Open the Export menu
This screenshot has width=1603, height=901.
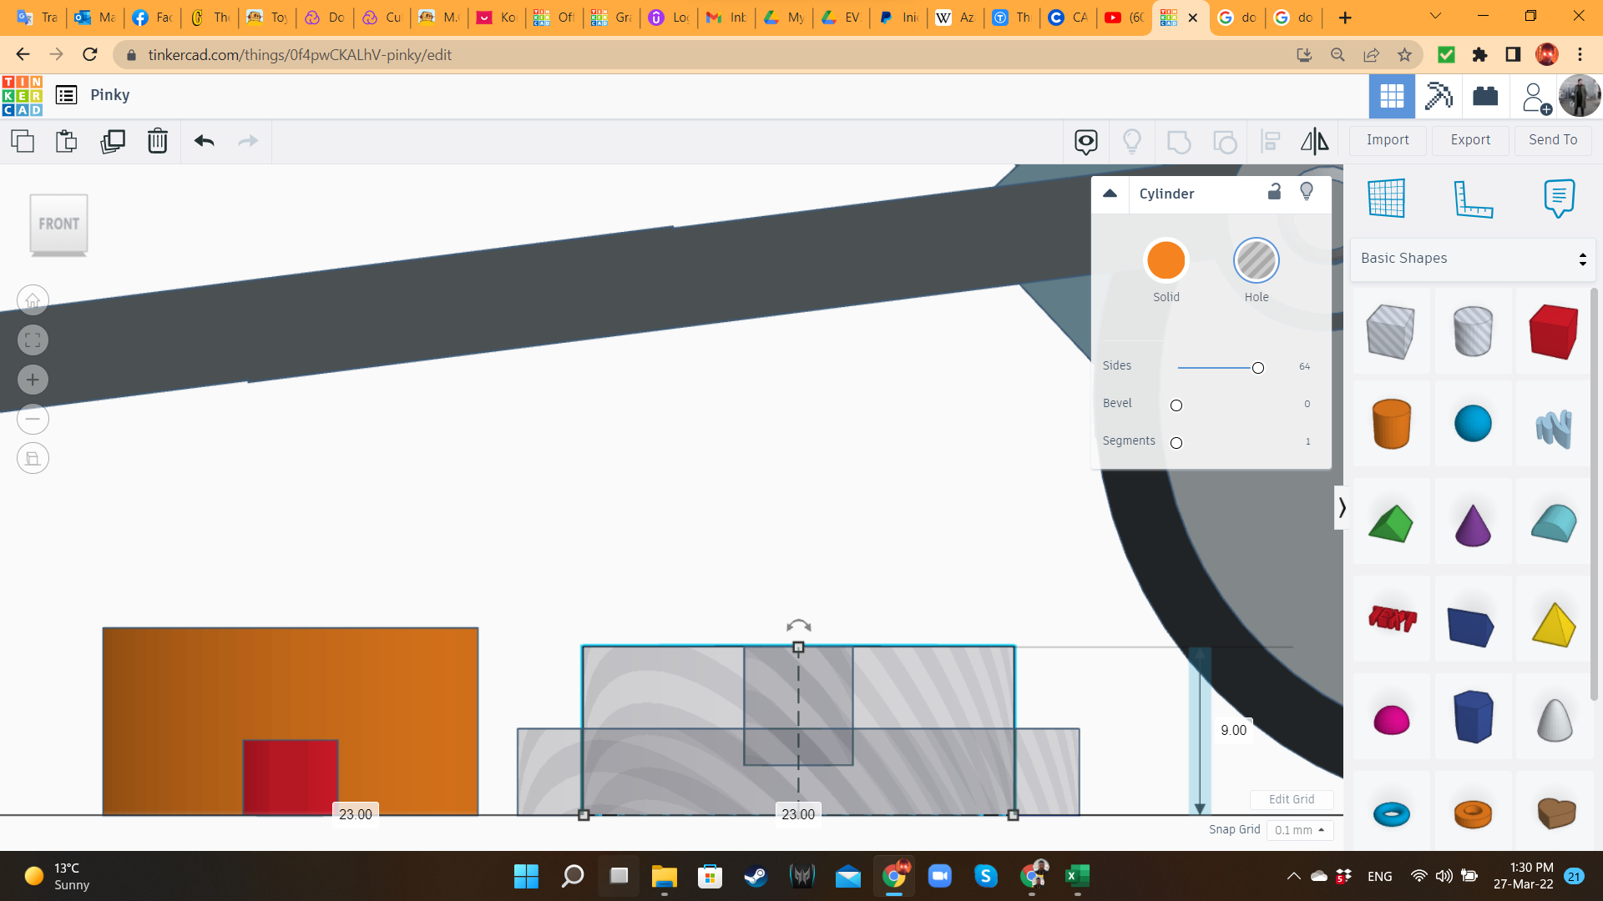(1470, 140)
